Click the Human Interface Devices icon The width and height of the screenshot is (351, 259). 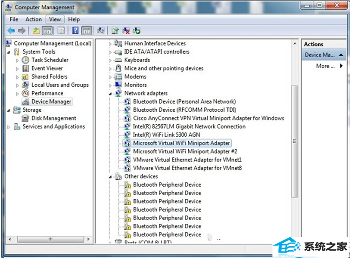click(118, 43)
